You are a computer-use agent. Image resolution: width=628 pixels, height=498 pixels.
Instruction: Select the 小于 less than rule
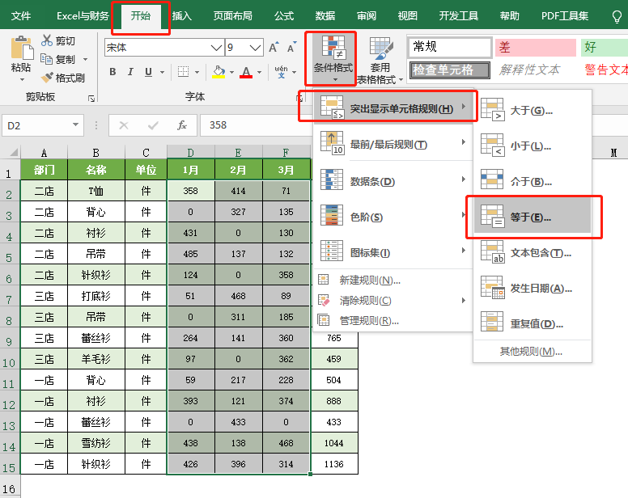point(533,146)
